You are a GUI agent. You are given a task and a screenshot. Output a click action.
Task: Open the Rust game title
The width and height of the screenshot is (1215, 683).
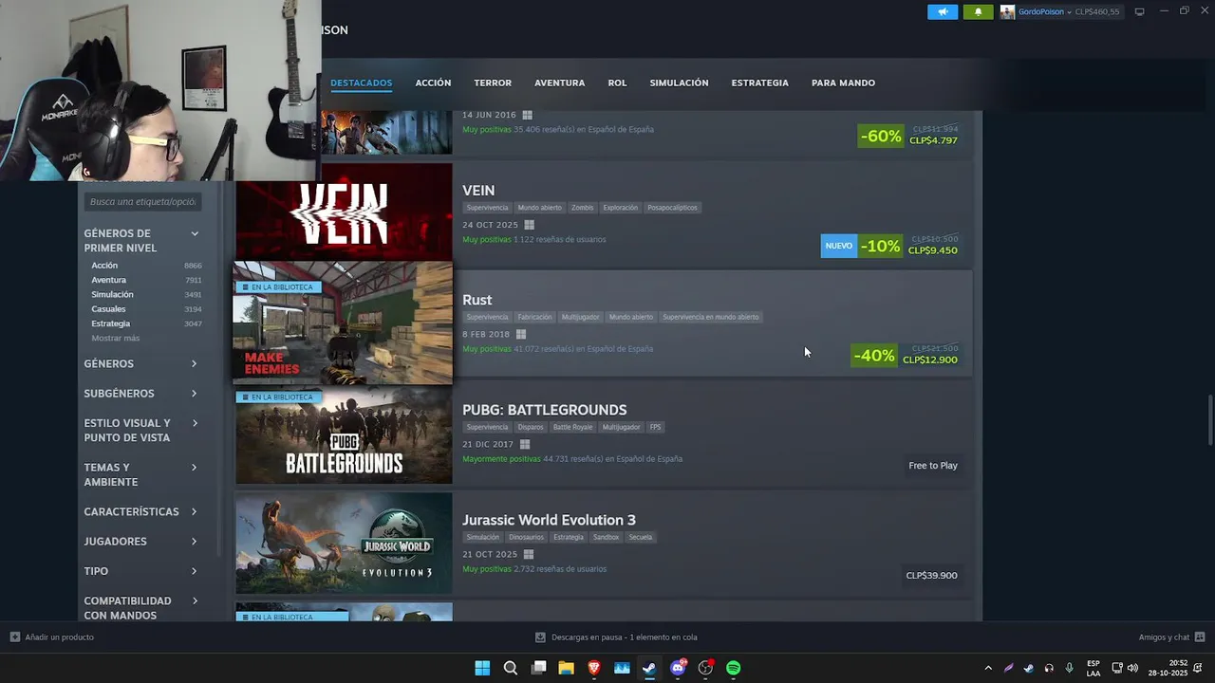tap(477, 300)
